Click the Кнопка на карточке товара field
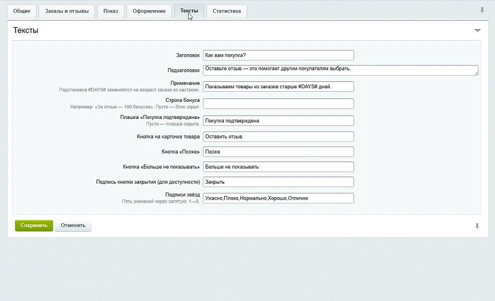495x301 pixels. [x=278, y=137]
